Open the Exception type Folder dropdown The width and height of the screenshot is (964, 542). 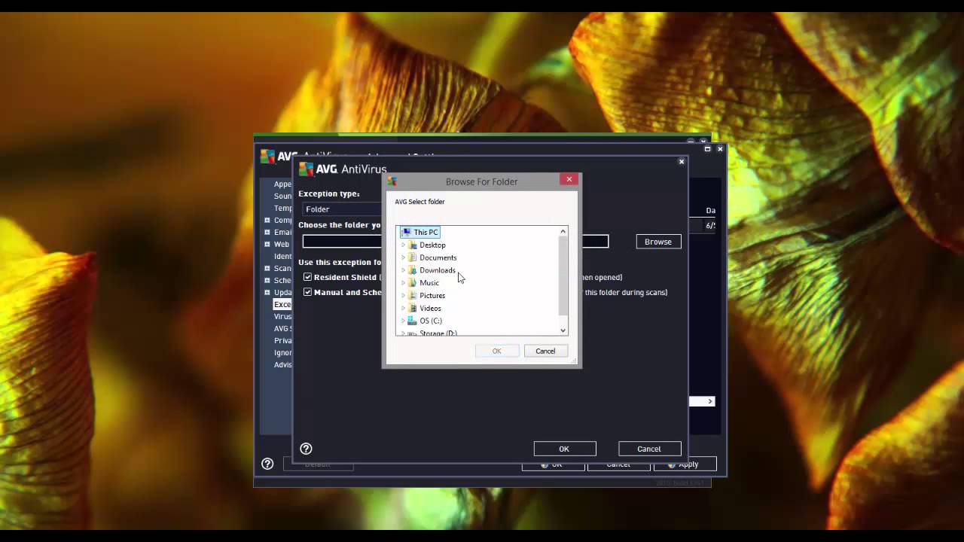(342, 209)
